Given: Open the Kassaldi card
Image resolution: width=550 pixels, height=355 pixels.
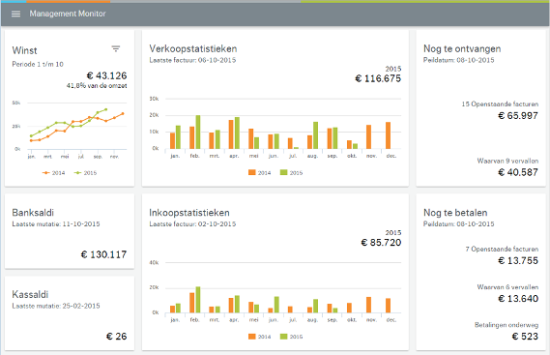Looking at the screenshot, I should [x=70, y=313].
